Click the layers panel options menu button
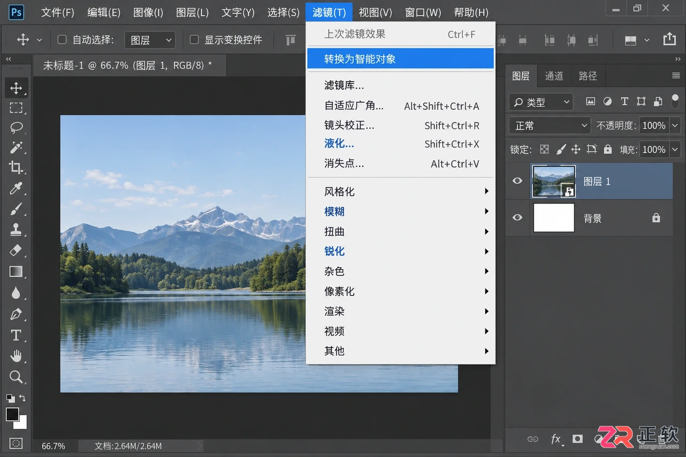The width and height of the screenshot is (686, 457). [676, 76]
